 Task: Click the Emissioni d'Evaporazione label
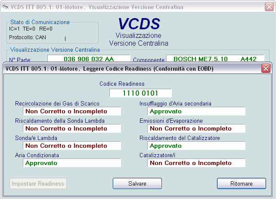[x=171, y=121]
